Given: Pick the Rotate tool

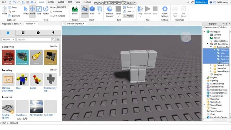Looking at the screenshot, I should click(x=45, y=10).
